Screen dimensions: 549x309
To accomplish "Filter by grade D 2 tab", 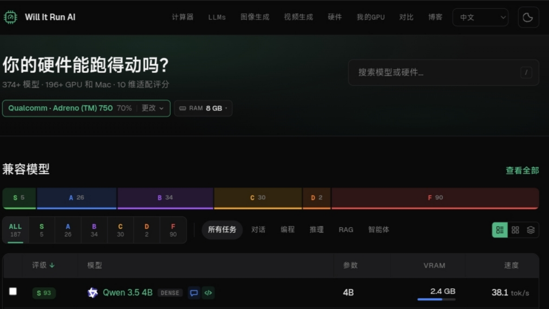I will click(x=146, y=230).
